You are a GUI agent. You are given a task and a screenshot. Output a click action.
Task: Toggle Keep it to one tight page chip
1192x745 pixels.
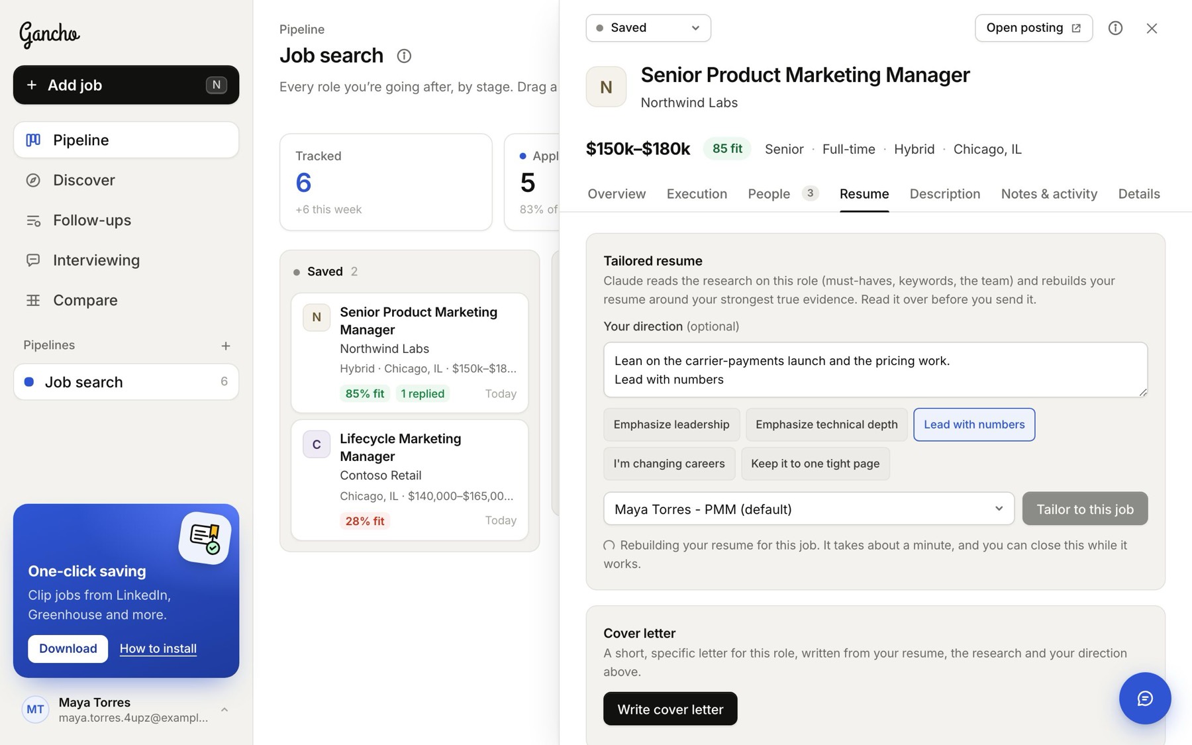click(x=815, y=464)
